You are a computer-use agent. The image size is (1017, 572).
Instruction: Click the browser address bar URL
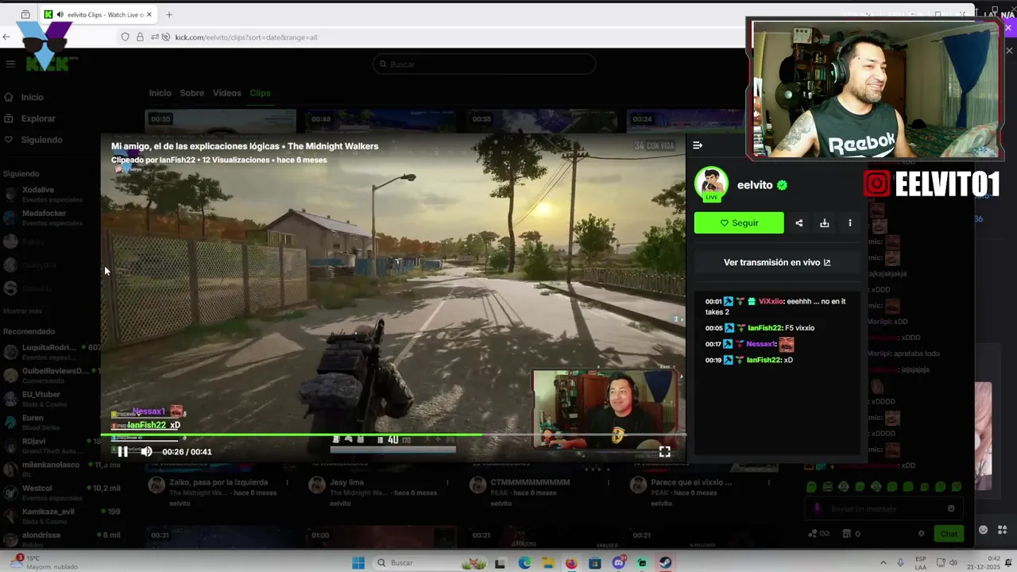(246, 37)
